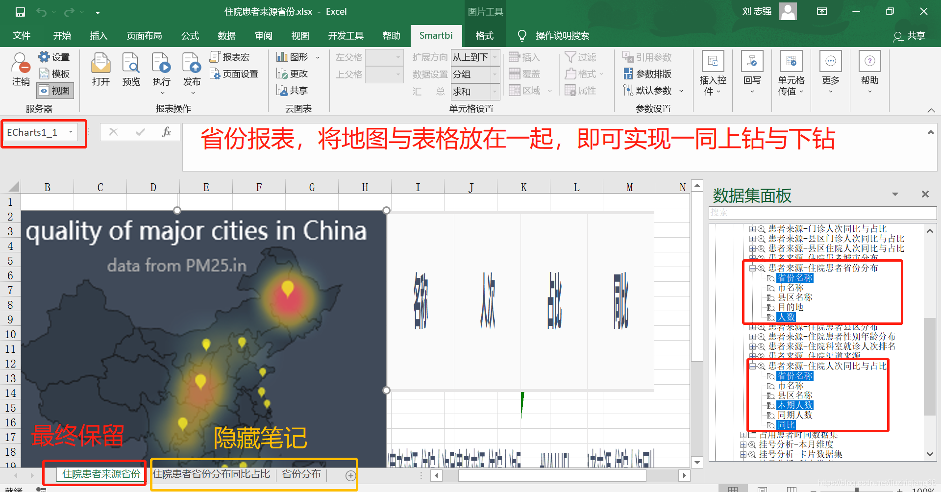The width and height of the screenshot is (941, 492).
Task: Open 页面设置 page setup in ribbon
Action: [234, 74]
